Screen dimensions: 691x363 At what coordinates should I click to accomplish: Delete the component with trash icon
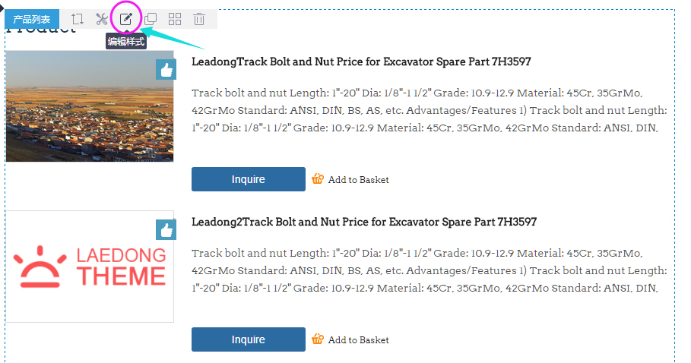[199, 19]
